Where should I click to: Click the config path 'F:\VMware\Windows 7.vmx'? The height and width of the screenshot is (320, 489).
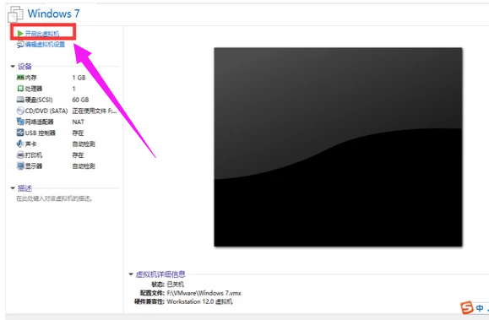pos(204,293)
